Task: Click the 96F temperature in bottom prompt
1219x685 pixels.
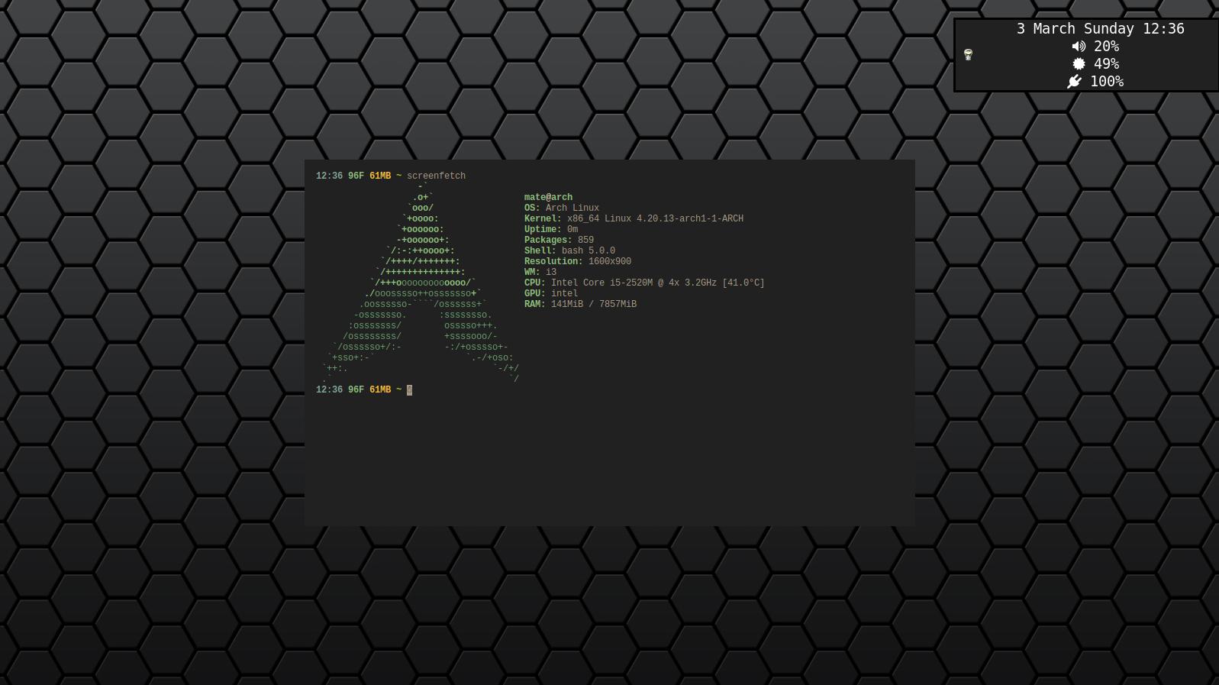Action: pos(356,389)
